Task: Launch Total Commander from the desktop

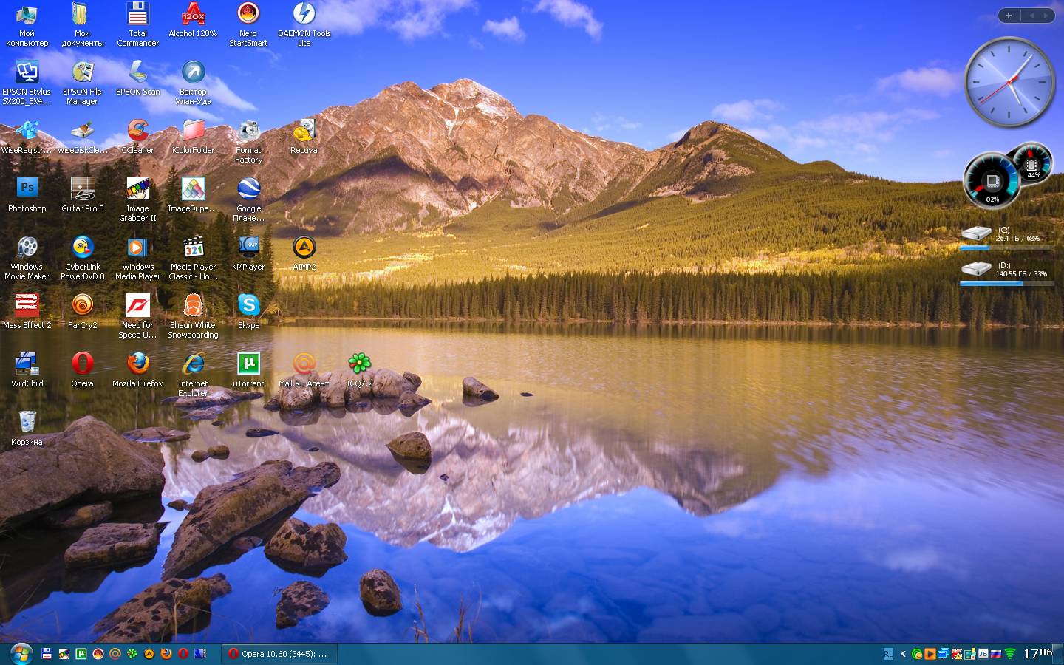Action: pos(137,15)
